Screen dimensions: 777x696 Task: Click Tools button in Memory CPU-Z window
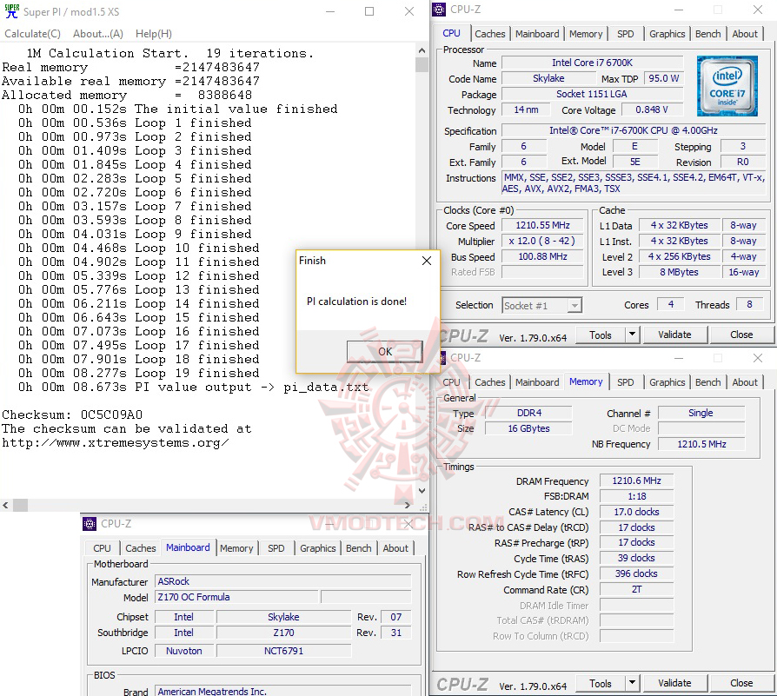coord(600,684)
